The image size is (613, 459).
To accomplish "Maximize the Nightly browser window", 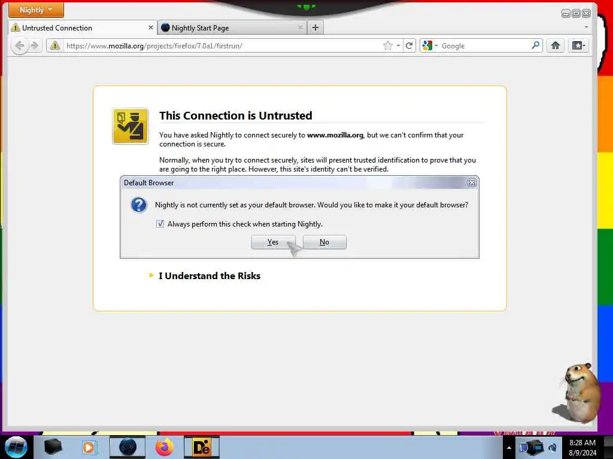I will click(x=576, y=14).
